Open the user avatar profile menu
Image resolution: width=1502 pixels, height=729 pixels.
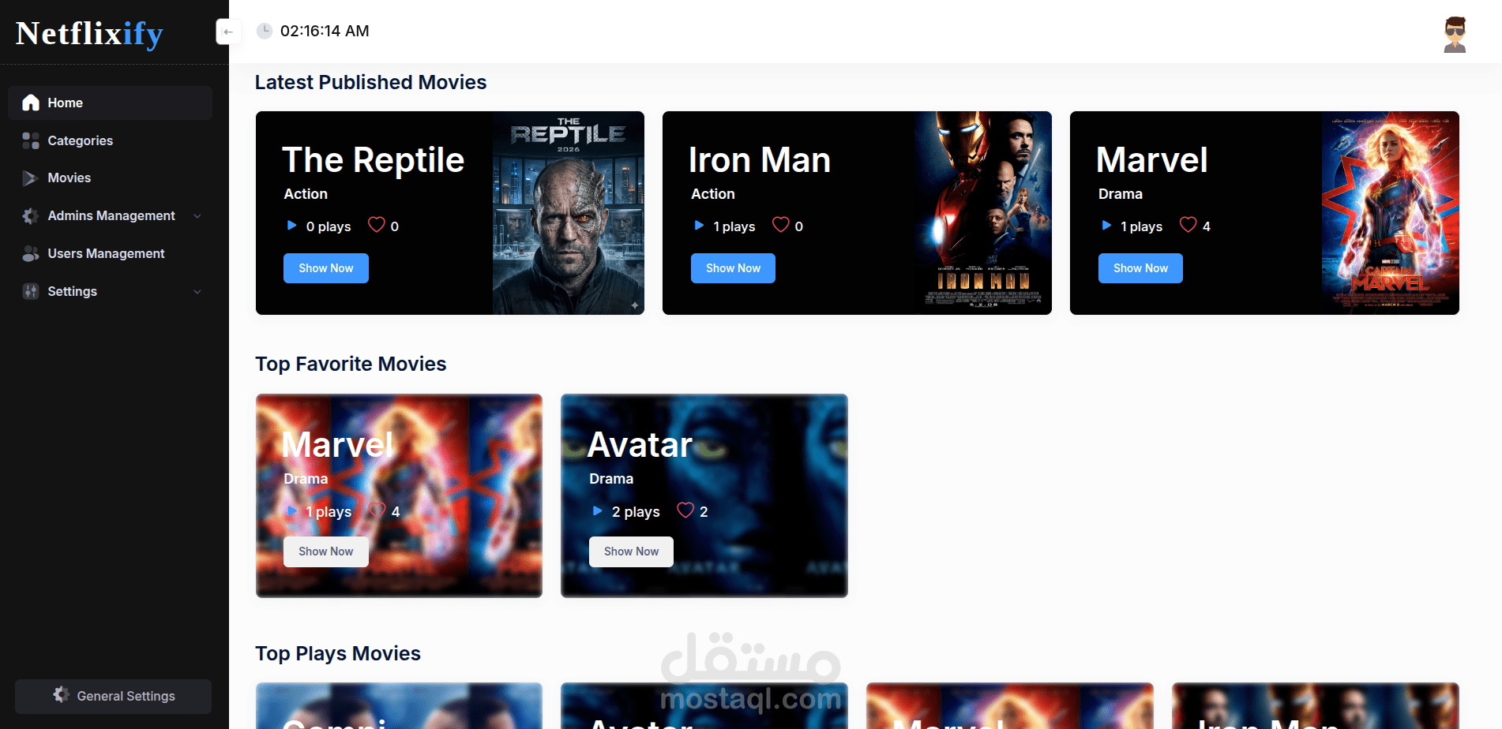tap(1455, 34)
